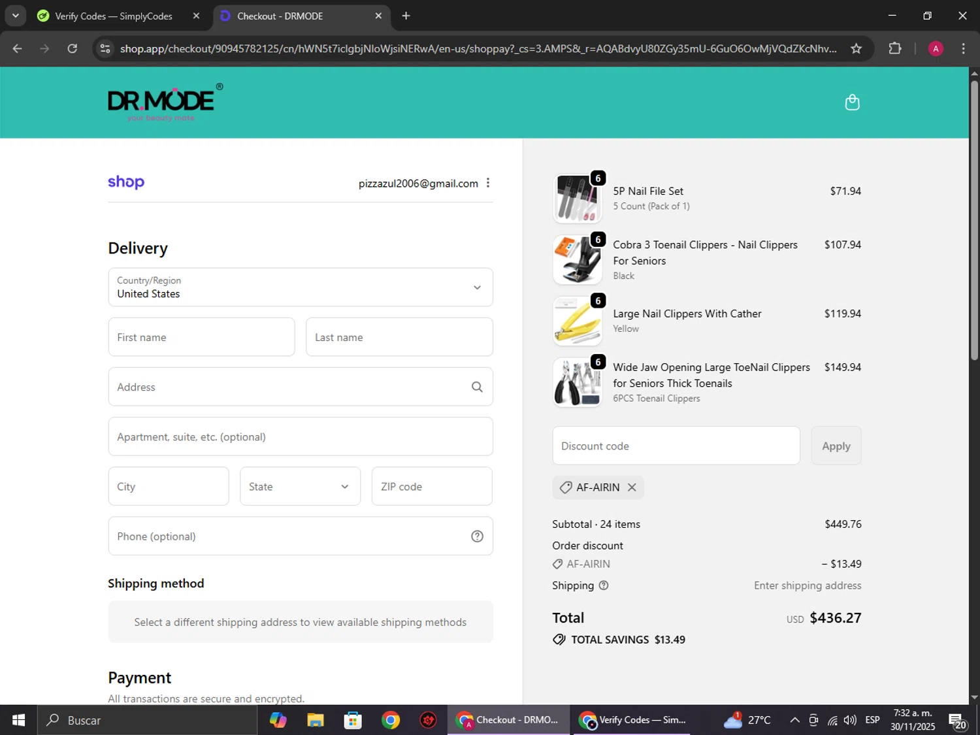Open the Chrome profile avatar
This screenshot has height=735, width=980.
(936, 48)
